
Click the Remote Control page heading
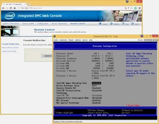pyautogui.click(x=45, y=30)
